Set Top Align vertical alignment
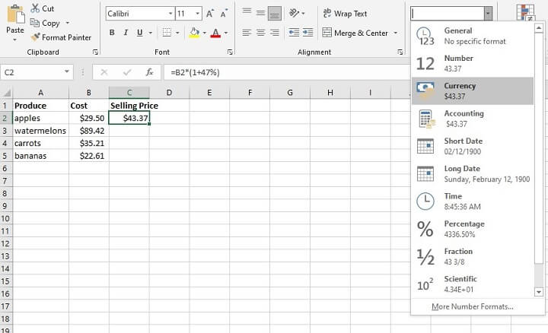548x333 pixels. click(247, 13)
